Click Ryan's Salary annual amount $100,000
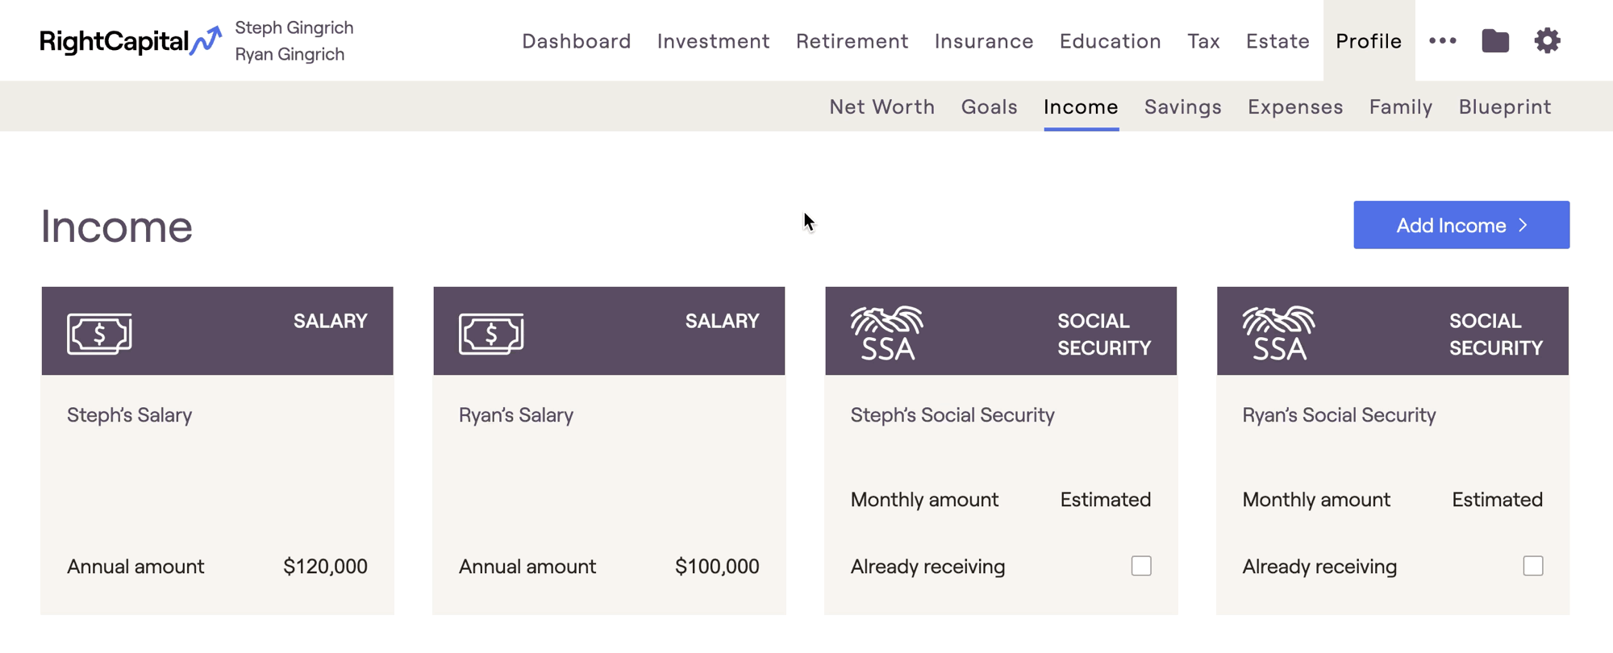 click(717, 566)
